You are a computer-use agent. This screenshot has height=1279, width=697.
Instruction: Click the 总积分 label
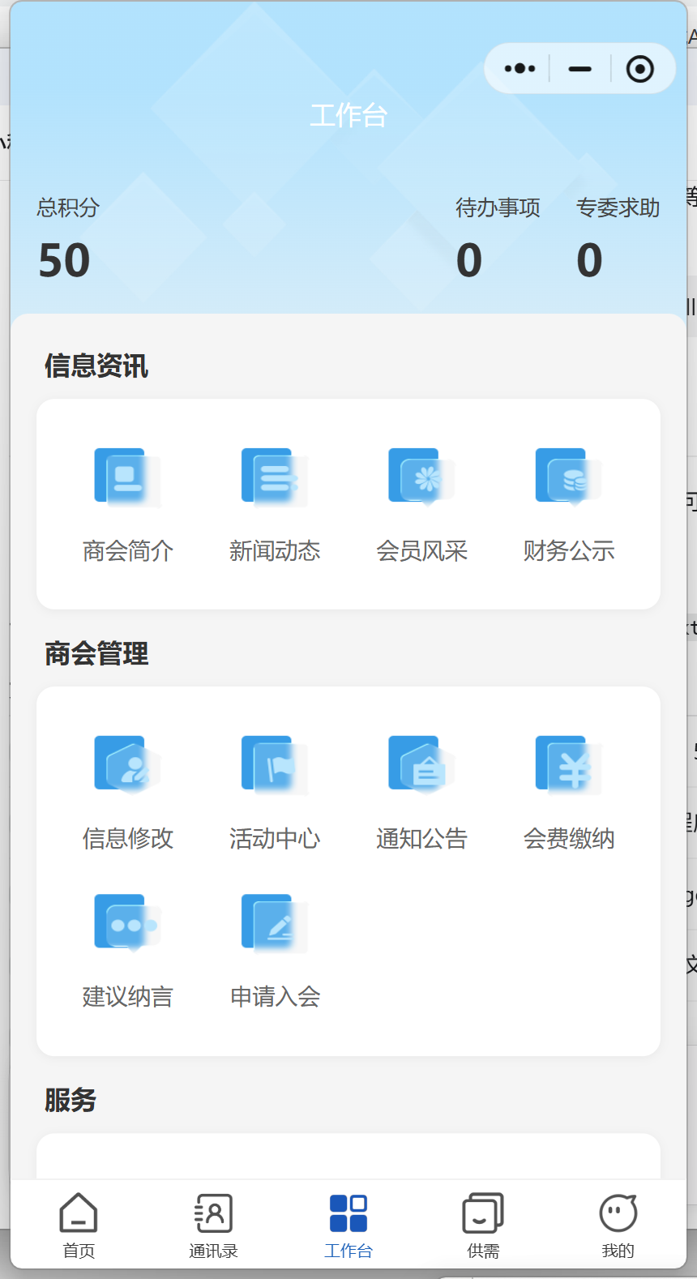click(x=68, y=207)
